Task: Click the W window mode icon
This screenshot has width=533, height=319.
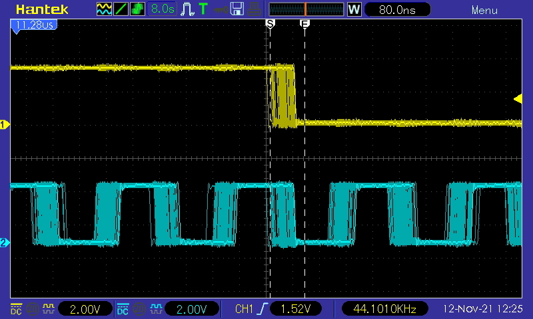Action: click(x=354, y=9)
